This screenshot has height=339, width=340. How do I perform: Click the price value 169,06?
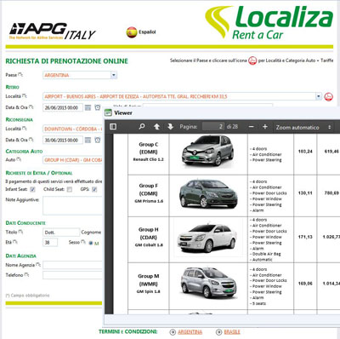coord(305,284)
